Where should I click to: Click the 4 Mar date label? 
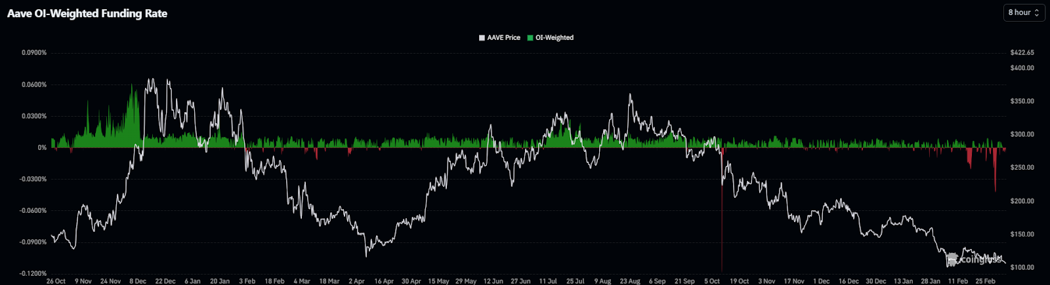pos(302,281)
